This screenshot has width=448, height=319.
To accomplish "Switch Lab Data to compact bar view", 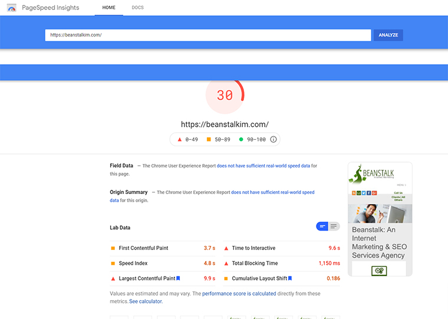I will click(322, 226).
